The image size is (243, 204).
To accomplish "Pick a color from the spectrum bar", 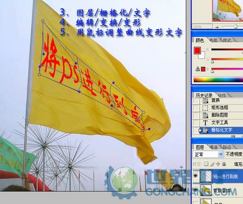I will coord(218,80).
